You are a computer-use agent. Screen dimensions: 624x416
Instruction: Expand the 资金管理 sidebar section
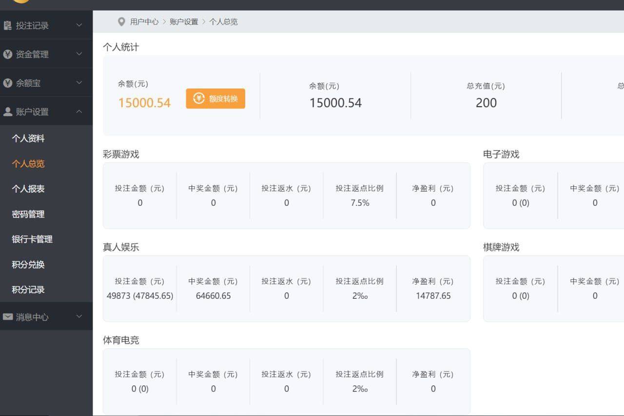coord(79,54)
